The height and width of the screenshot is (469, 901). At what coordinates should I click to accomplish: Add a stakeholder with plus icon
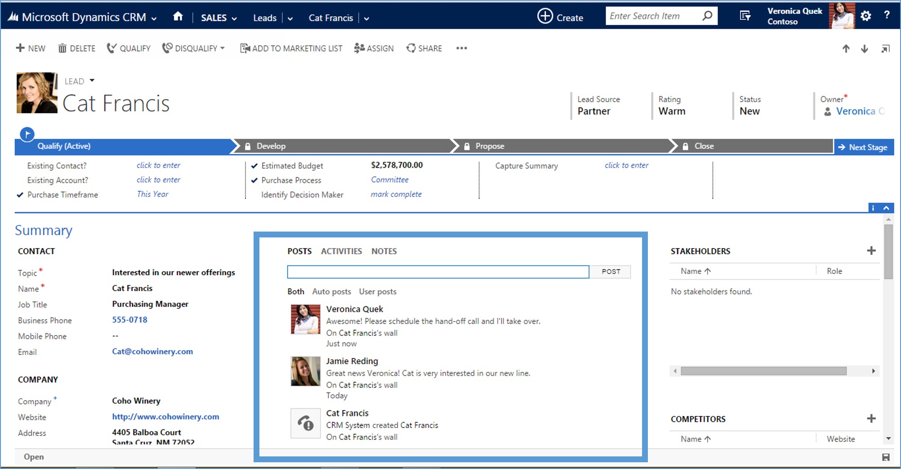coord(871,251)
